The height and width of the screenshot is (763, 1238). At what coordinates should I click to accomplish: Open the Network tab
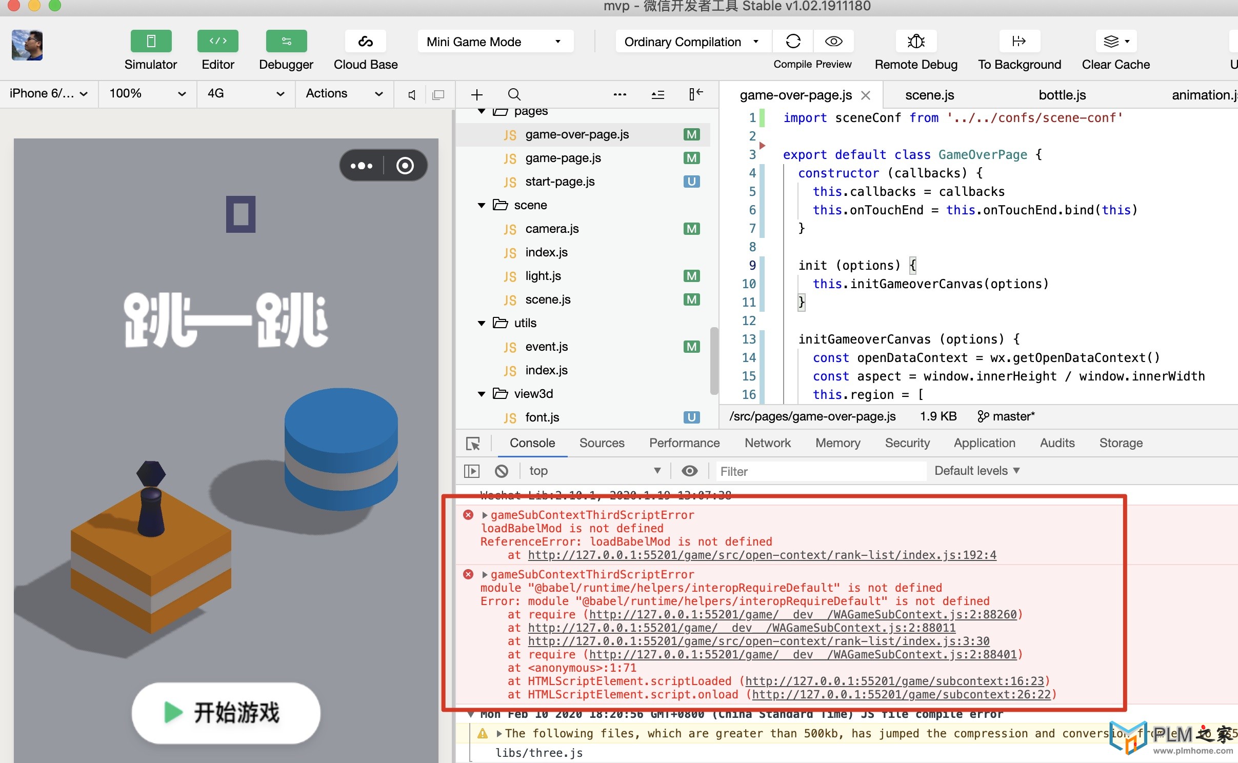tap(767, 443)
